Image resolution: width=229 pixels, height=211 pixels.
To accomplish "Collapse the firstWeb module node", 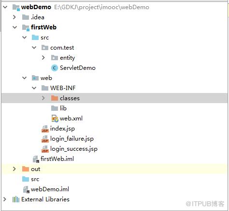I will pyautogui.click(x=14, y=27).
